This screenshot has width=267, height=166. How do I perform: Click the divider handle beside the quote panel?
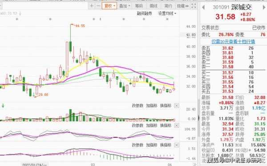point(198,118)
